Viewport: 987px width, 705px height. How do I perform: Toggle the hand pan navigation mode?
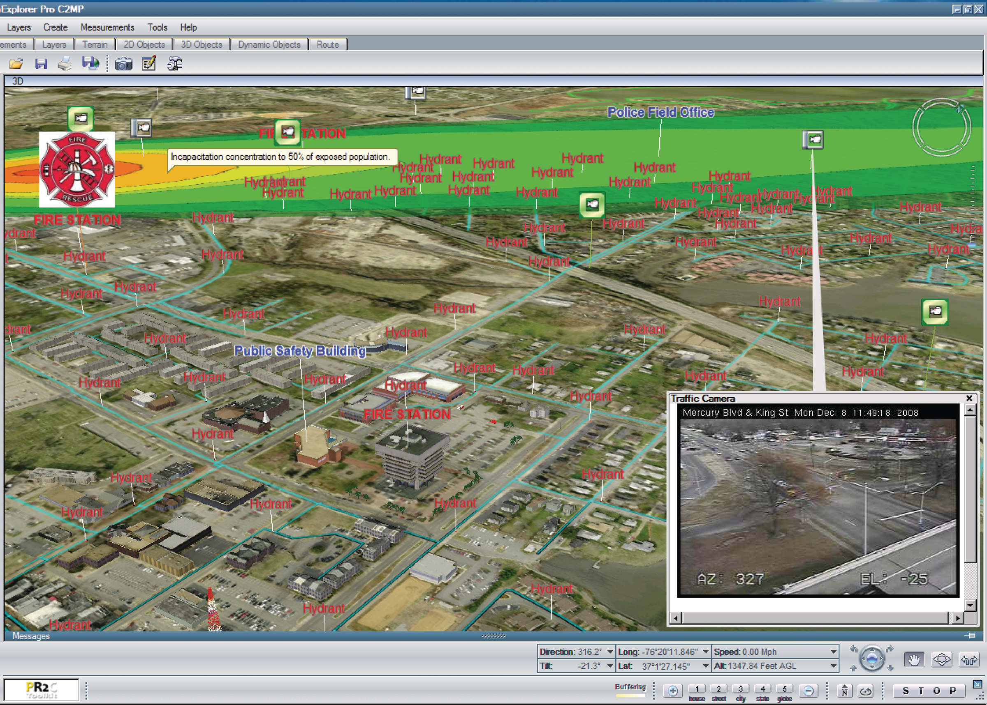914,660
